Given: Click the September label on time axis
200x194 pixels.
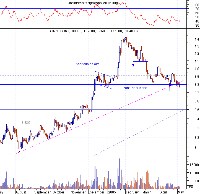Looking at the screenshot, I should click(x=43, y=192).
